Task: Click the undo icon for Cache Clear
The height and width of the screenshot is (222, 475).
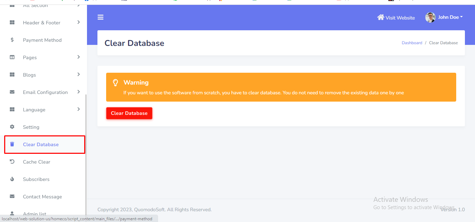Action: point(12,162)
